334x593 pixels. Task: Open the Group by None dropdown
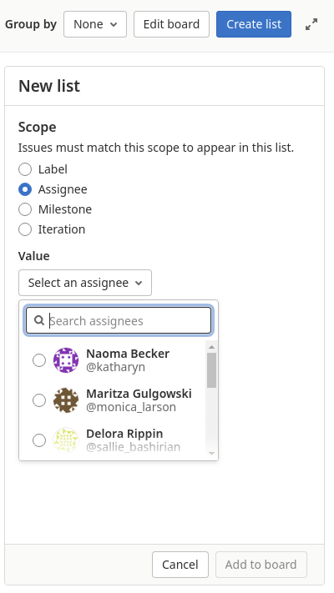pos(95,24)
